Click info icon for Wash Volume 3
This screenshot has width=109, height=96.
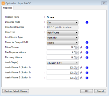87,78
